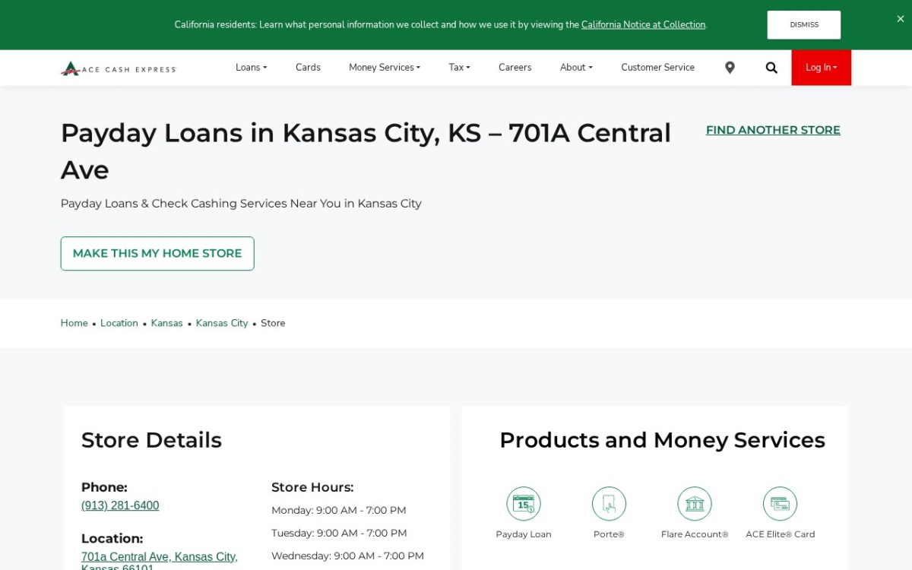Click the ACE Cash Express logo

coord(119,68)
